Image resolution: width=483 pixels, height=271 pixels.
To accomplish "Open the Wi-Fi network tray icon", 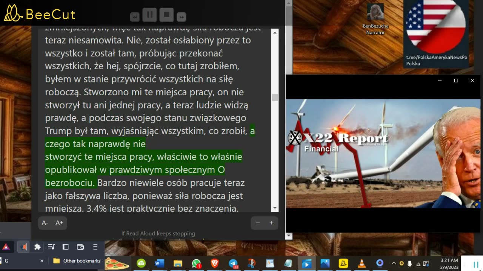I will point(418,263).
